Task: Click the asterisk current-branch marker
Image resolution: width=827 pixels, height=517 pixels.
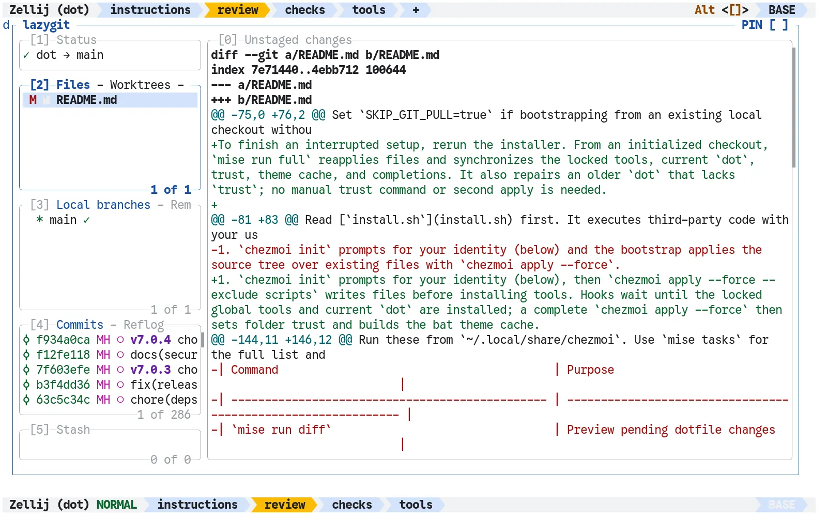Action: click(x=40, y=220)
